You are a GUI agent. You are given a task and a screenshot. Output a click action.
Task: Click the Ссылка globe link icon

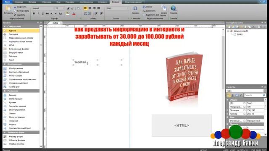point(174,8)
